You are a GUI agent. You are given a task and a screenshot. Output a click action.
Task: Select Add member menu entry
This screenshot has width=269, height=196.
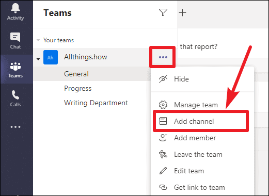(202, 138)
